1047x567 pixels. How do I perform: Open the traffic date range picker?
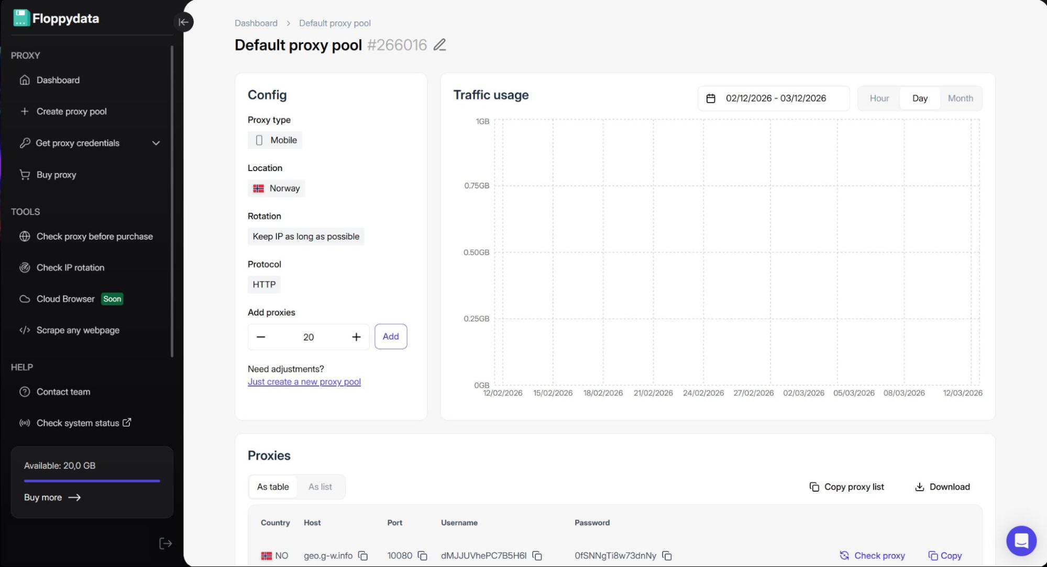773,98
